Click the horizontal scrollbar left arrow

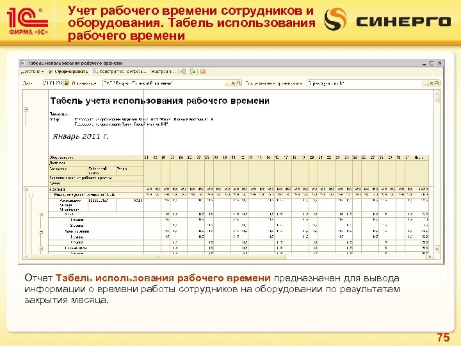[x=26, y=256]
